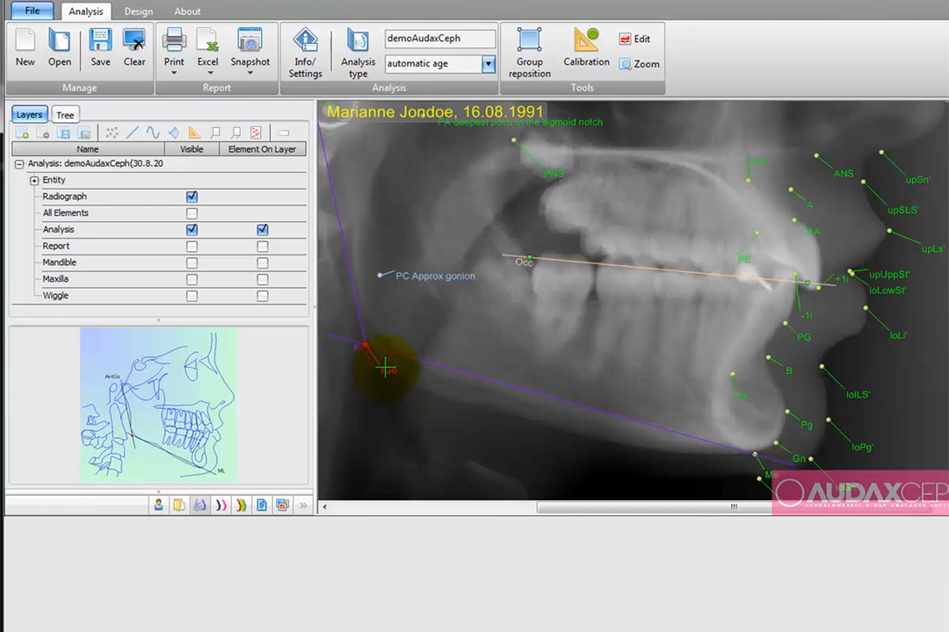This screenshot has width=949, height=632.
Task: Expand the Snapshot dropdown arrow
Action: pyautogui.click(x=250, y=73)
